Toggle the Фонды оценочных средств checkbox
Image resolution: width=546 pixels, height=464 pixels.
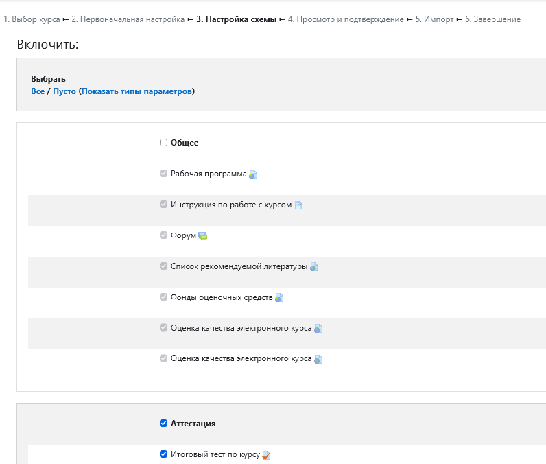163,297
